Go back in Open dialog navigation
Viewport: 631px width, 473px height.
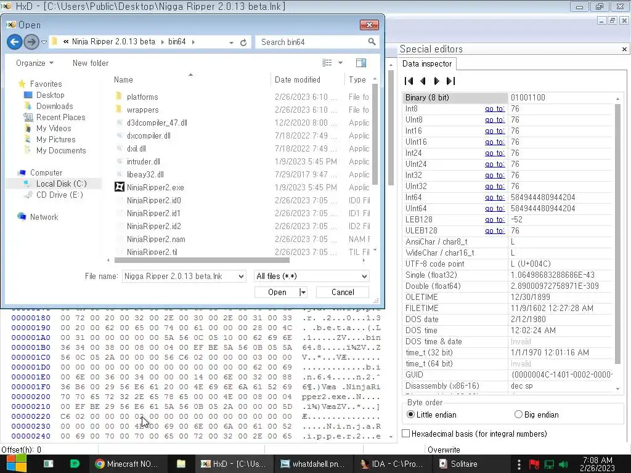point(15,42)
